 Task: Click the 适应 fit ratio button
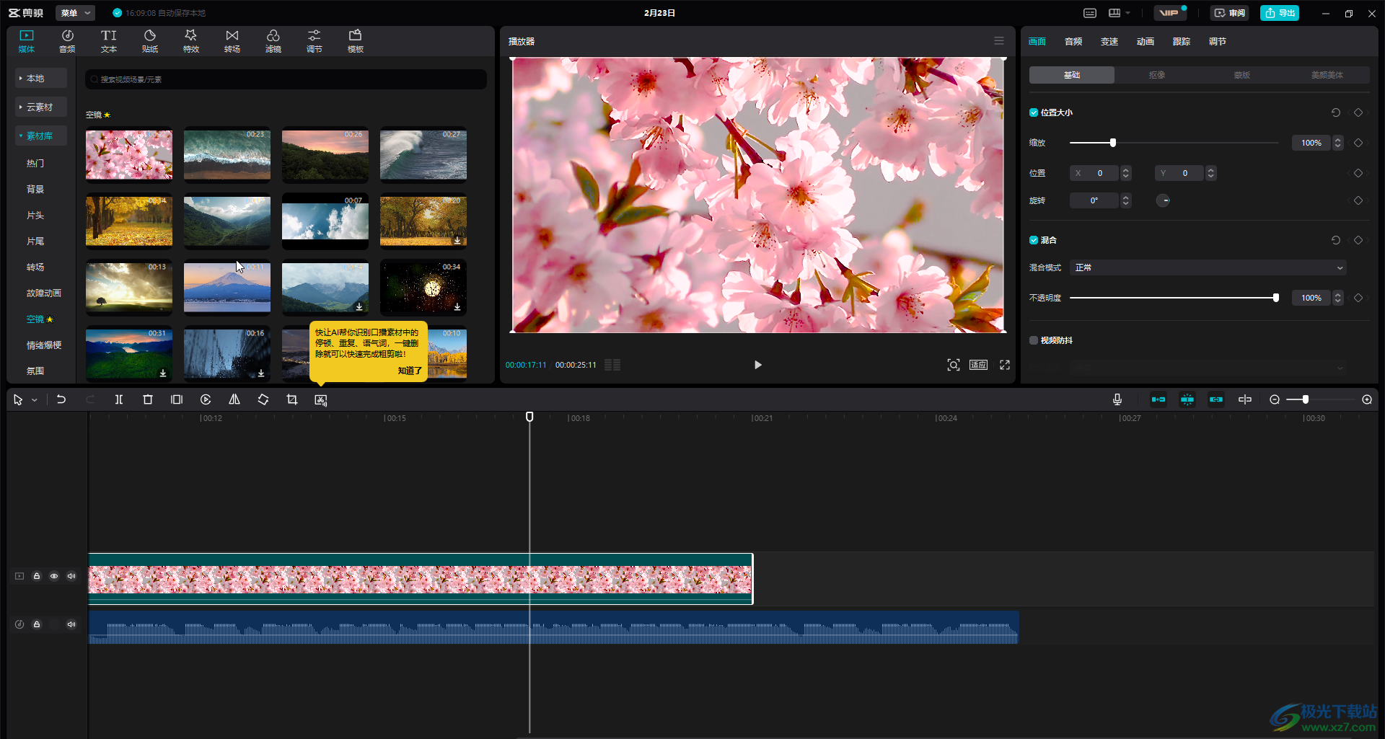click(x=978, y=365)
